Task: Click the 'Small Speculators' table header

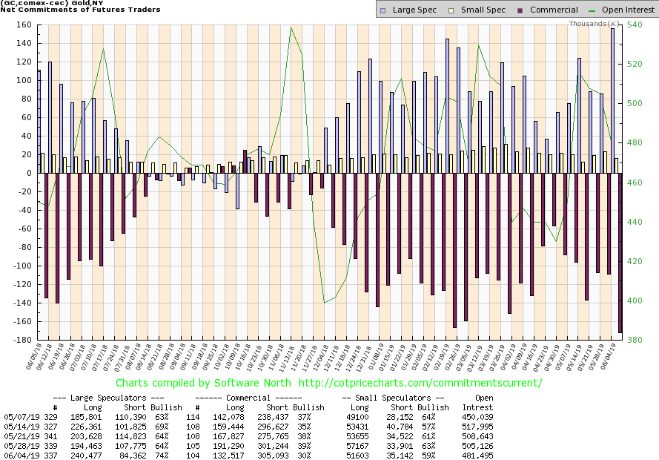Action: [395, 398]
